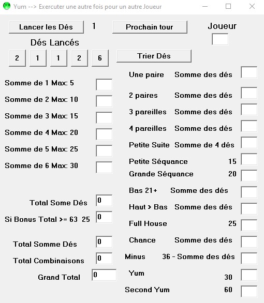Click the Lancer les Dés button
Viewport: 264px width, 303px height.
(x=46, y=27)
